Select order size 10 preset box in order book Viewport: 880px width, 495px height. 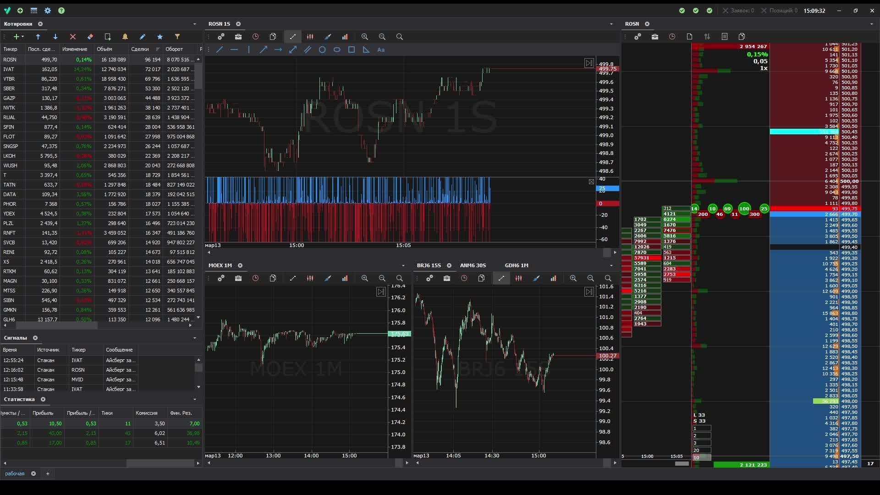click(x=702, y=457)
